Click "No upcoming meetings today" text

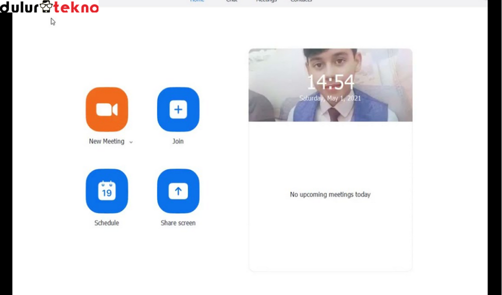pyautogui.click(x=330, y=194)
